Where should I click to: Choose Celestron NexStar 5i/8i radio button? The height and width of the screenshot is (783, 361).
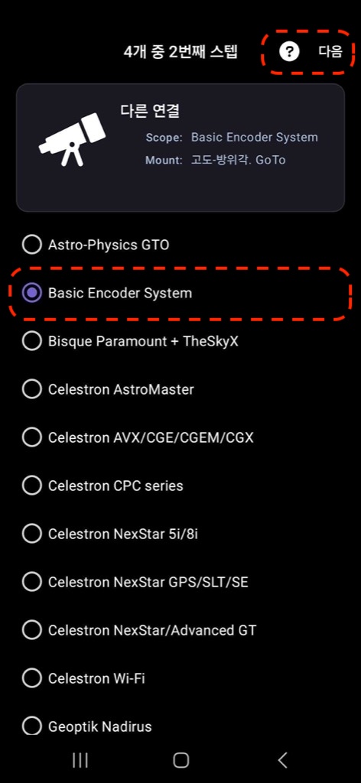(x=32, y=534)
